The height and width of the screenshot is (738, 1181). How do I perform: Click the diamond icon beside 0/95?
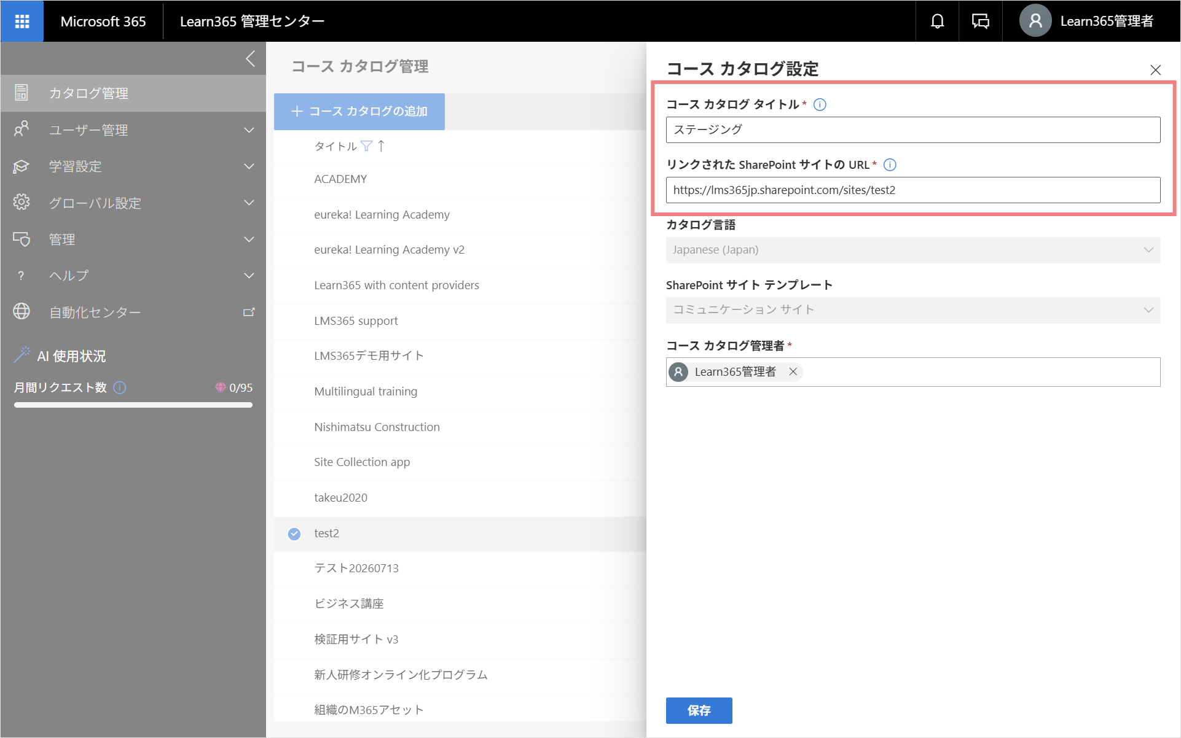coord(220,387)
